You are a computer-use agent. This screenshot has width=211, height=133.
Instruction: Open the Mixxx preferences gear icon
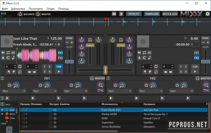(x=208, y=14)
